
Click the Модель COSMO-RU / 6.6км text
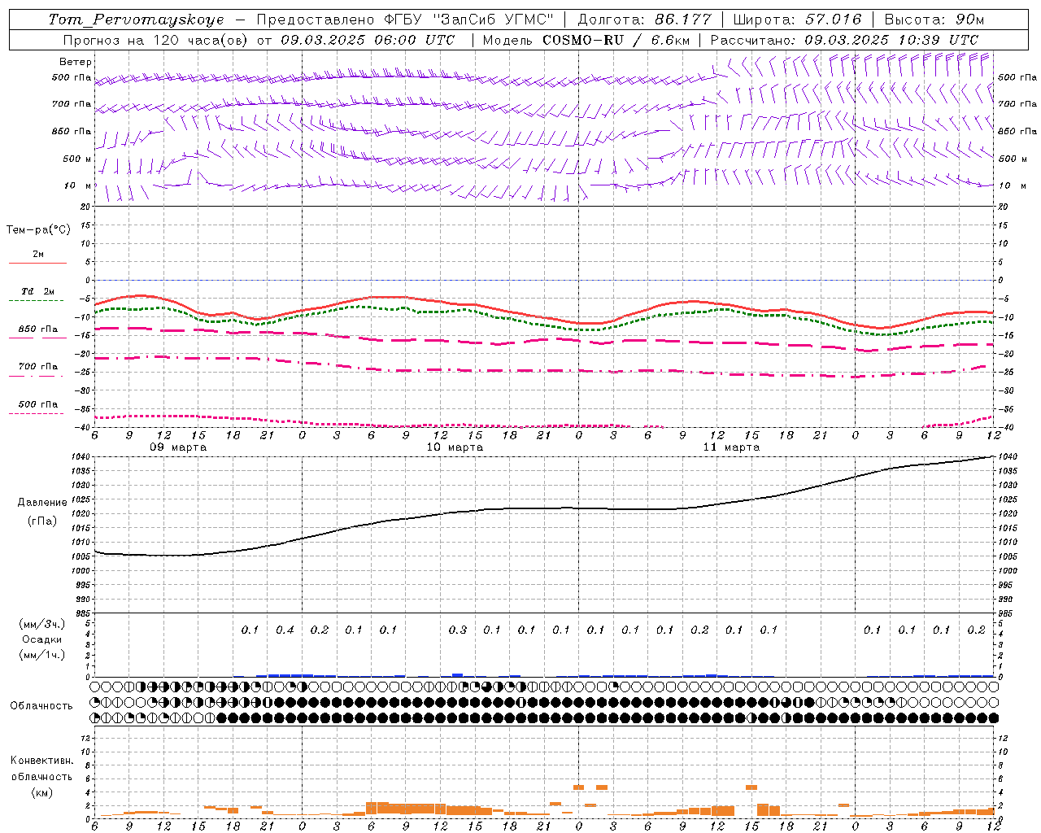pyautogui.click(x=586, y=40)
